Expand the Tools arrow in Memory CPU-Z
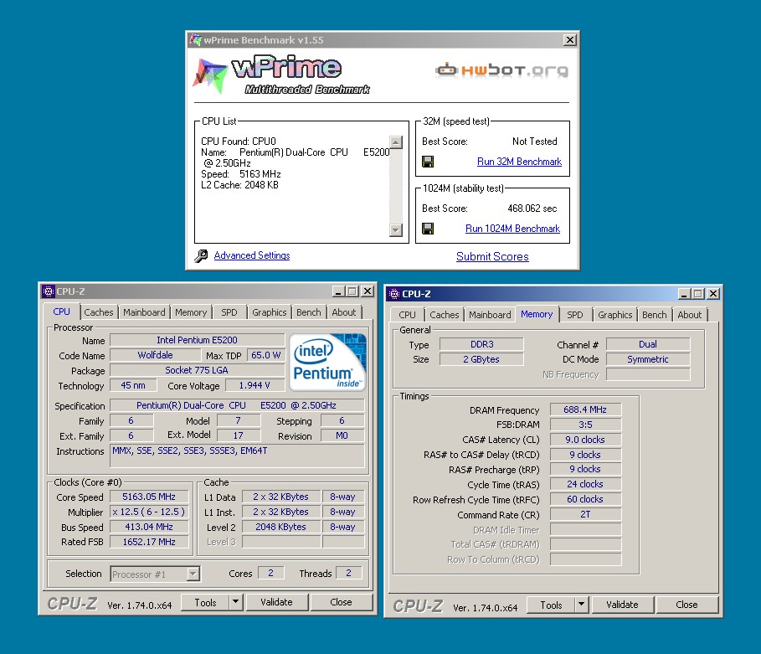 pyautogui.click(x=582, y=605)
